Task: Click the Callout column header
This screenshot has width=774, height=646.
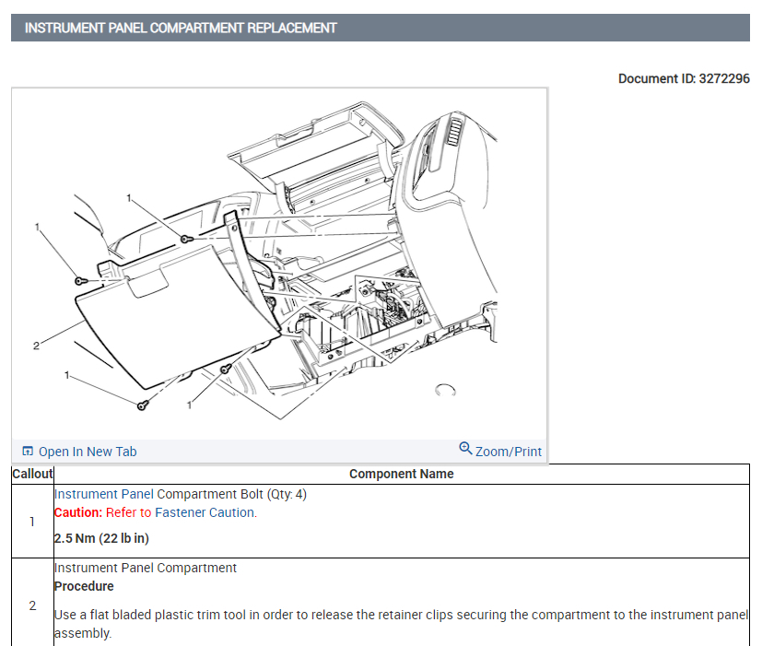Action: (32, 474)
